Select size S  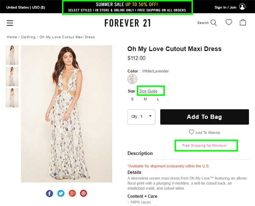pyautogui.click(x=132, y=100)
